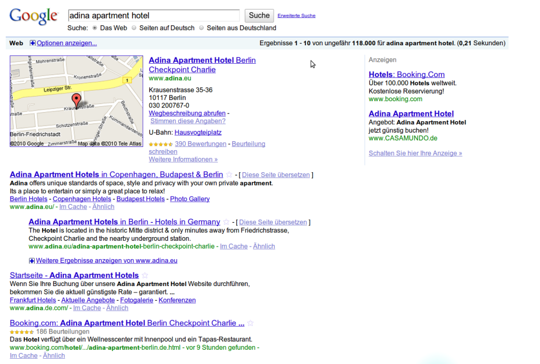Open the Berlin map thumbnail
The image size is (540, 364).
click(76, 101)
